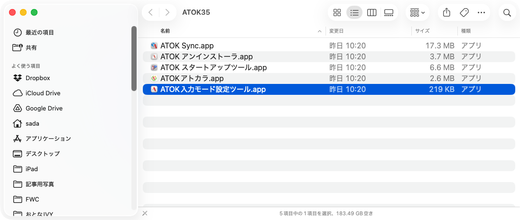Image resolution: width=520 pixels, height=220 pixels.
Task: Click the Share icon in toolbar
Action: (x=446, y=13)
